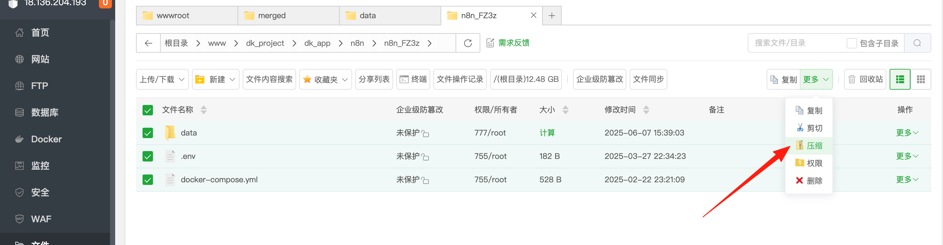Switch to the merged tab
This screenshot has height=245, width=943.
tap(288, 15)
